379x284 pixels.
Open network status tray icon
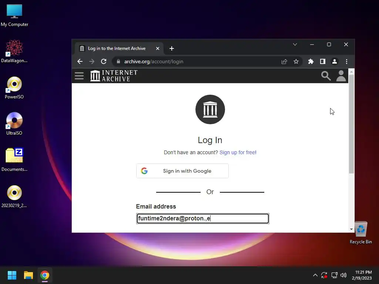pos(335,275)
